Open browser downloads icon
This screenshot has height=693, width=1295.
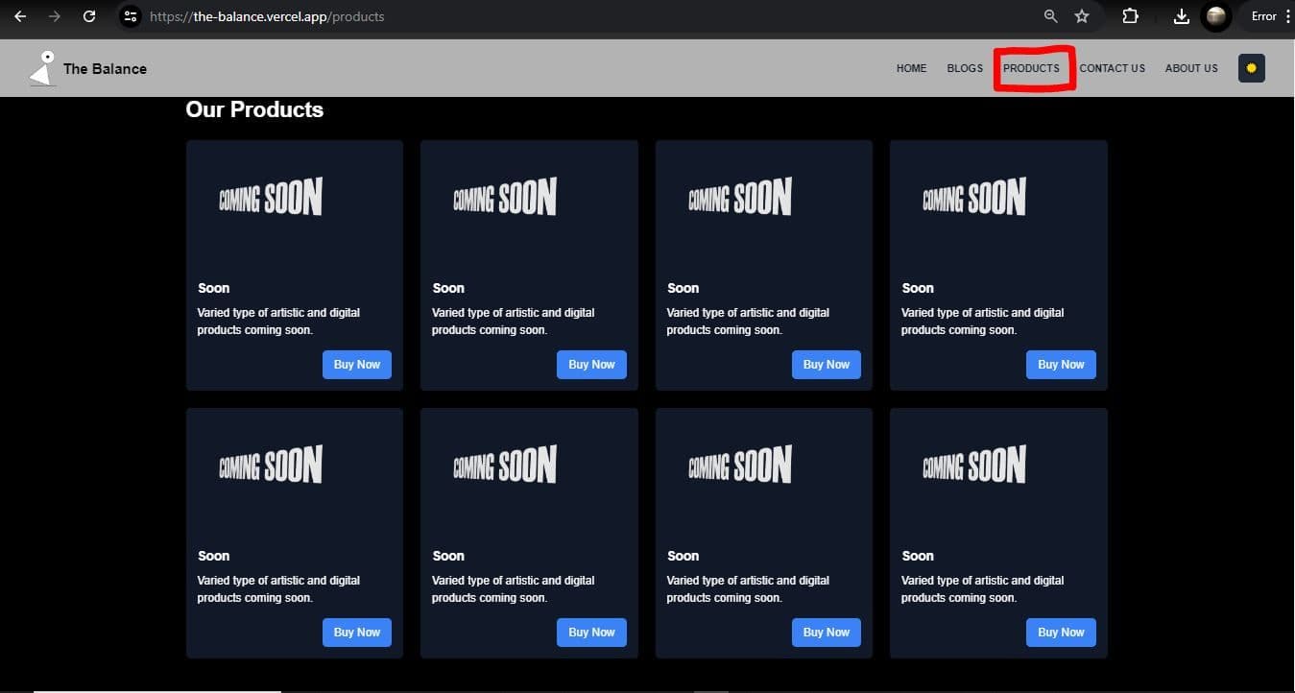(x=1182, y=16)
